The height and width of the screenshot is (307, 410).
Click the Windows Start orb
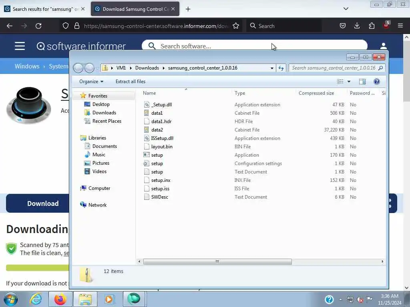coord(11,299)
